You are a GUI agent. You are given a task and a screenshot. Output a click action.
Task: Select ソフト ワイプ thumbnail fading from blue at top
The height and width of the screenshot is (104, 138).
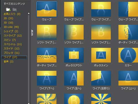click(x=101, y=32)
